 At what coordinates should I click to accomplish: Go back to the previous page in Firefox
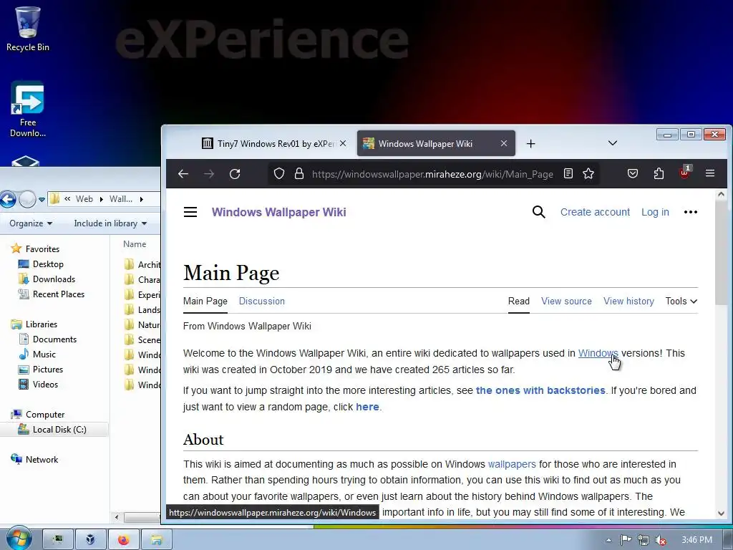pos(183,174)
